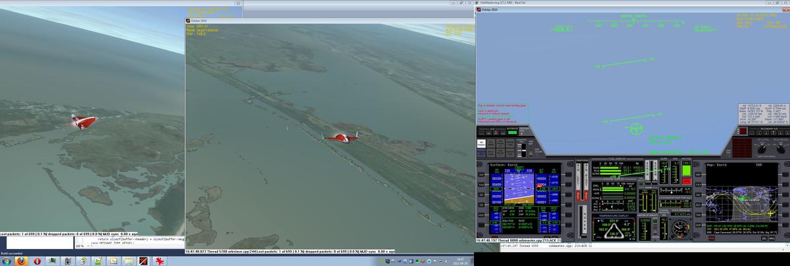
Task: Zoom out with ZM- on Map MFD
Action: click(x=698, y=194)
